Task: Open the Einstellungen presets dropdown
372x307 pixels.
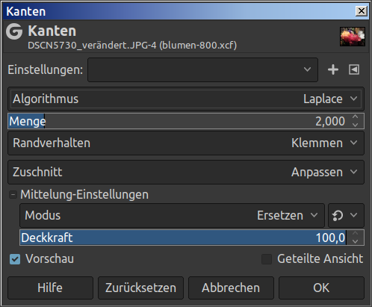Action: pyautogui.click(x=202, y=69)
